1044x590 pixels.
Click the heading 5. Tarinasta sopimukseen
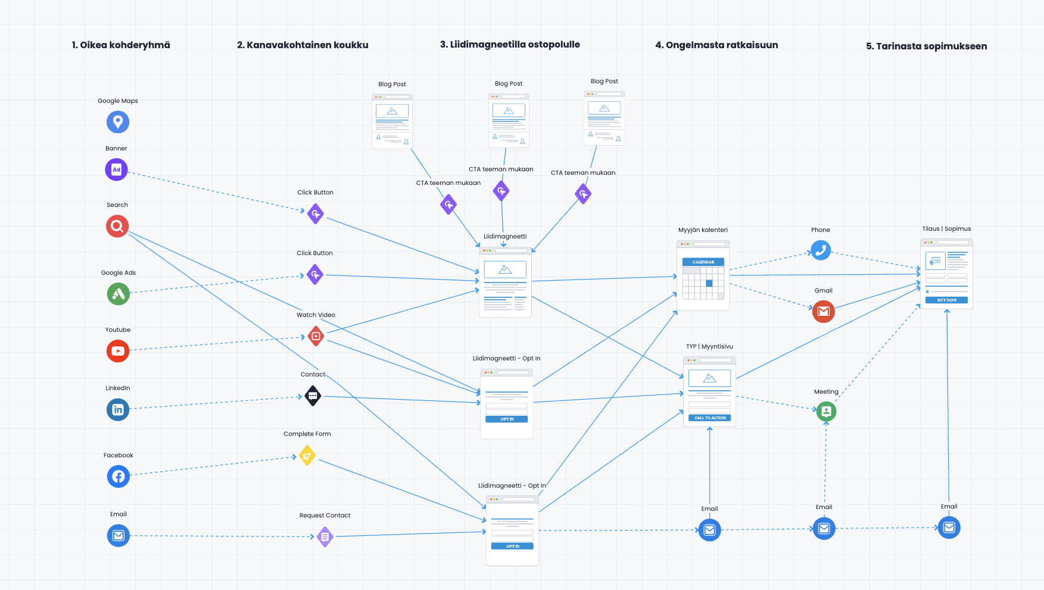(x=927, y=46)
